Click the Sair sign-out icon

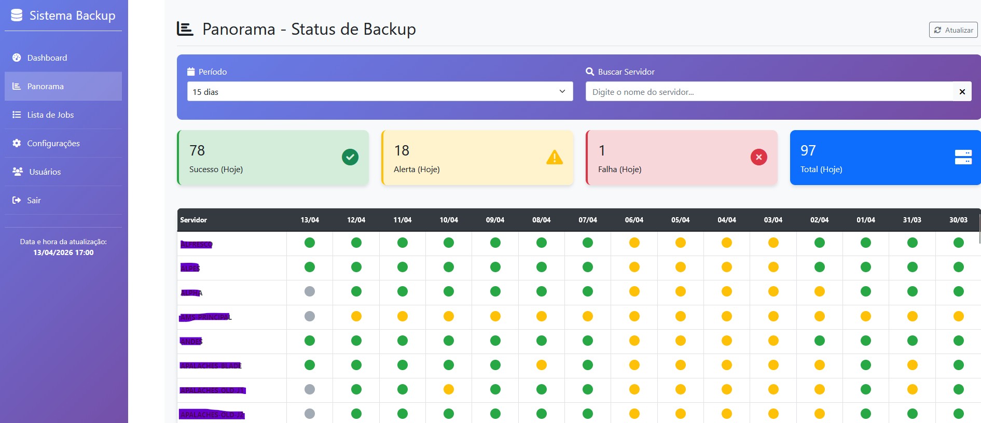[17, 200]
